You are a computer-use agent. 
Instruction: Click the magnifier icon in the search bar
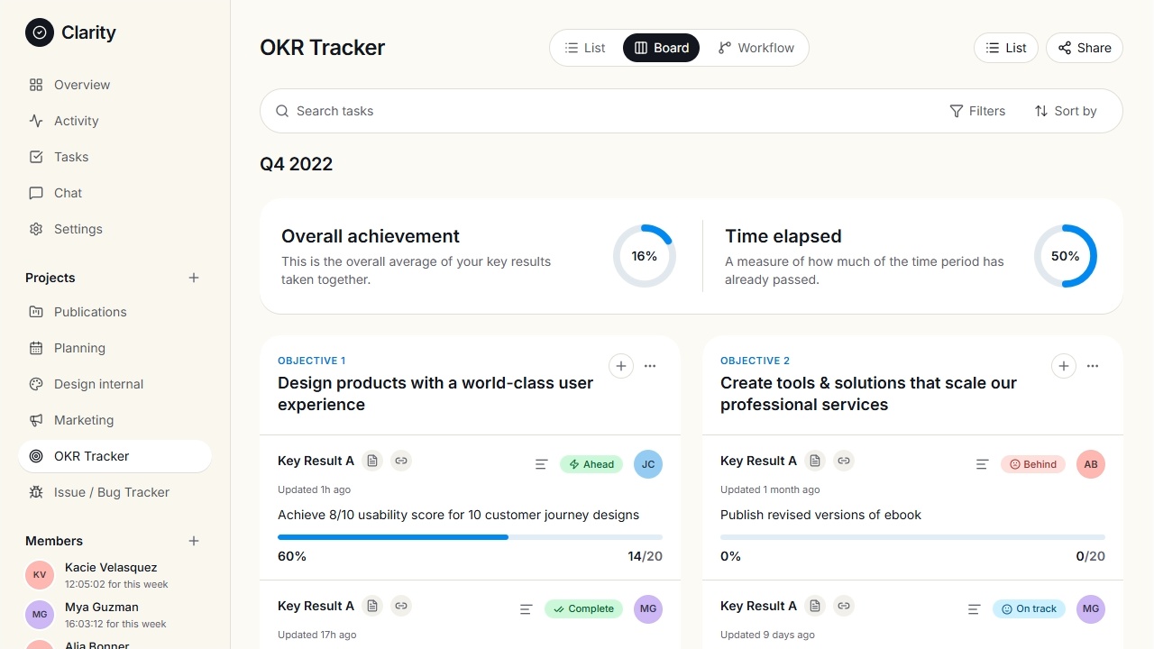(282, 111)
